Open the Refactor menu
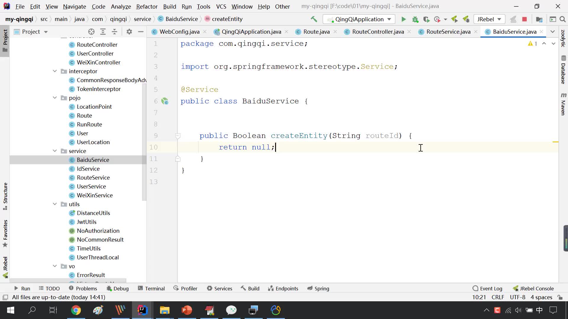 [x=147, y=6]
